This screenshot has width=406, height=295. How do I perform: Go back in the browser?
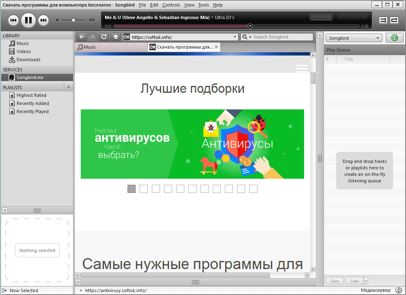[82, 37]
